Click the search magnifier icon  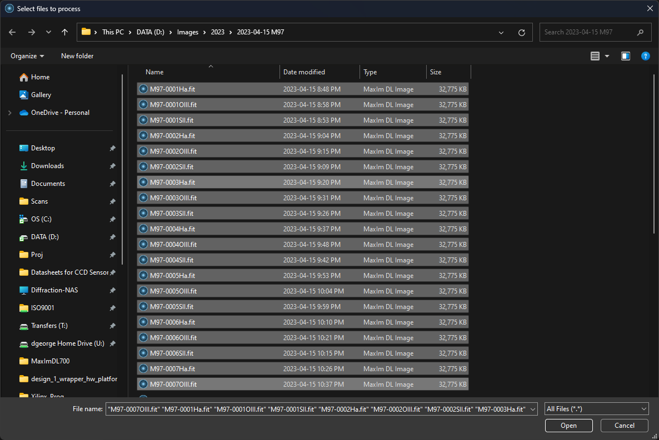pyautogui.click(x=641, y=32)
